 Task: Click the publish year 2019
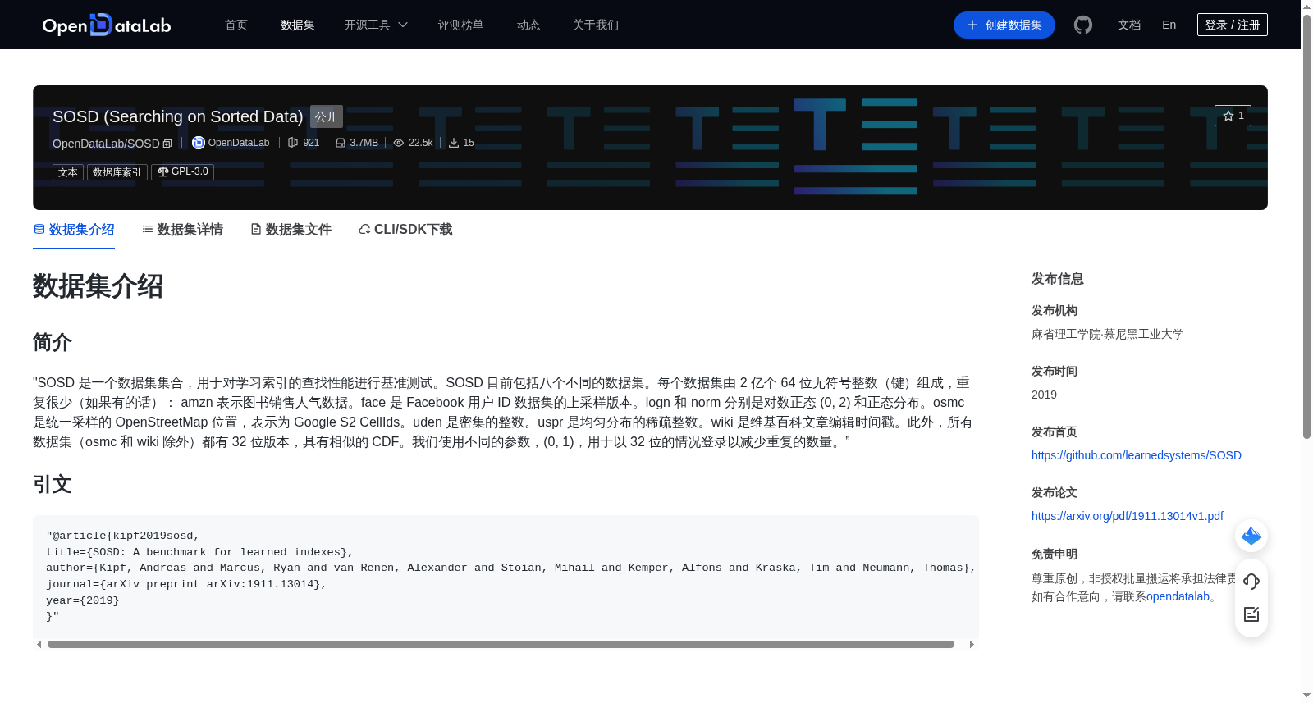(x=1044, y=395)
